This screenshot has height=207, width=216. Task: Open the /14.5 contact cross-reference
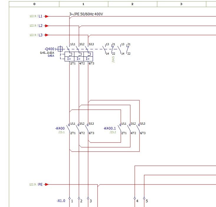tap(113, 59)
